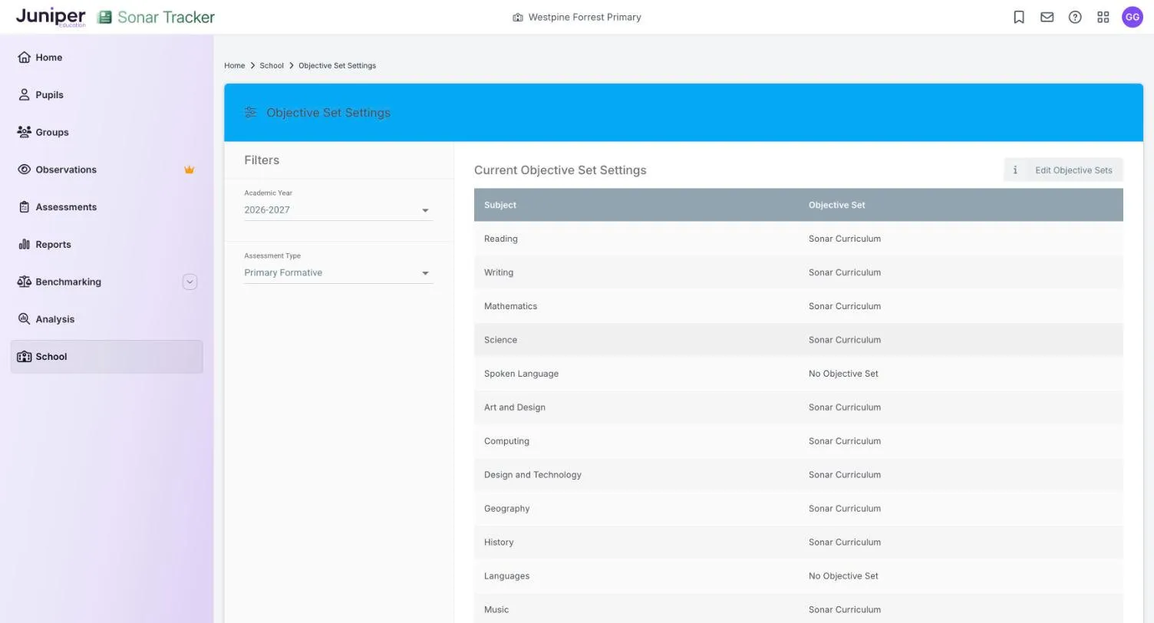Viewport: 1154px width, 623px height.
Task: Click the Pupils person icon
Action: 24,95
